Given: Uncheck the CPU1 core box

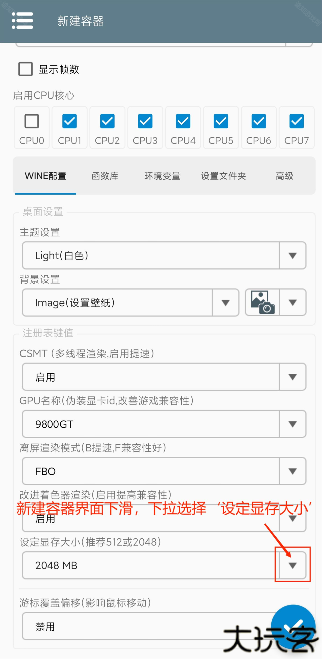Looking at the screenshot, I should (69, 121).
